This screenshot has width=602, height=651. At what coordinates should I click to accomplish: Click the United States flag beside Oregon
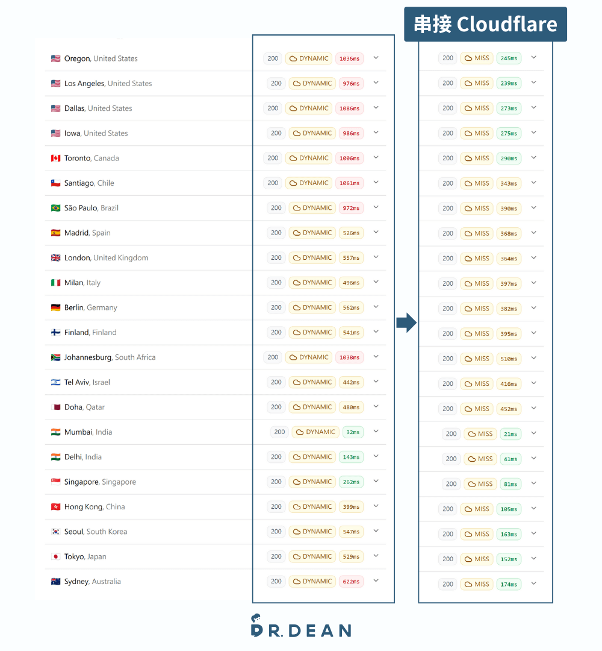[x=55, y=58]
